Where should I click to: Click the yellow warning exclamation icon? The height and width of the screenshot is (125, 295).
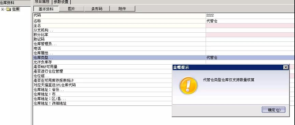pyautogui.click(x=188, y=85)
